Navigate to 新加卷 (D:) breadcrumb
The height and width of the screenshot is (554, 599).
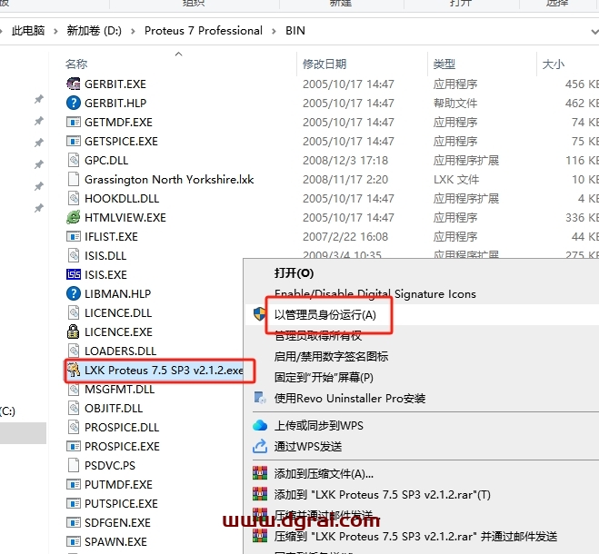94,31
